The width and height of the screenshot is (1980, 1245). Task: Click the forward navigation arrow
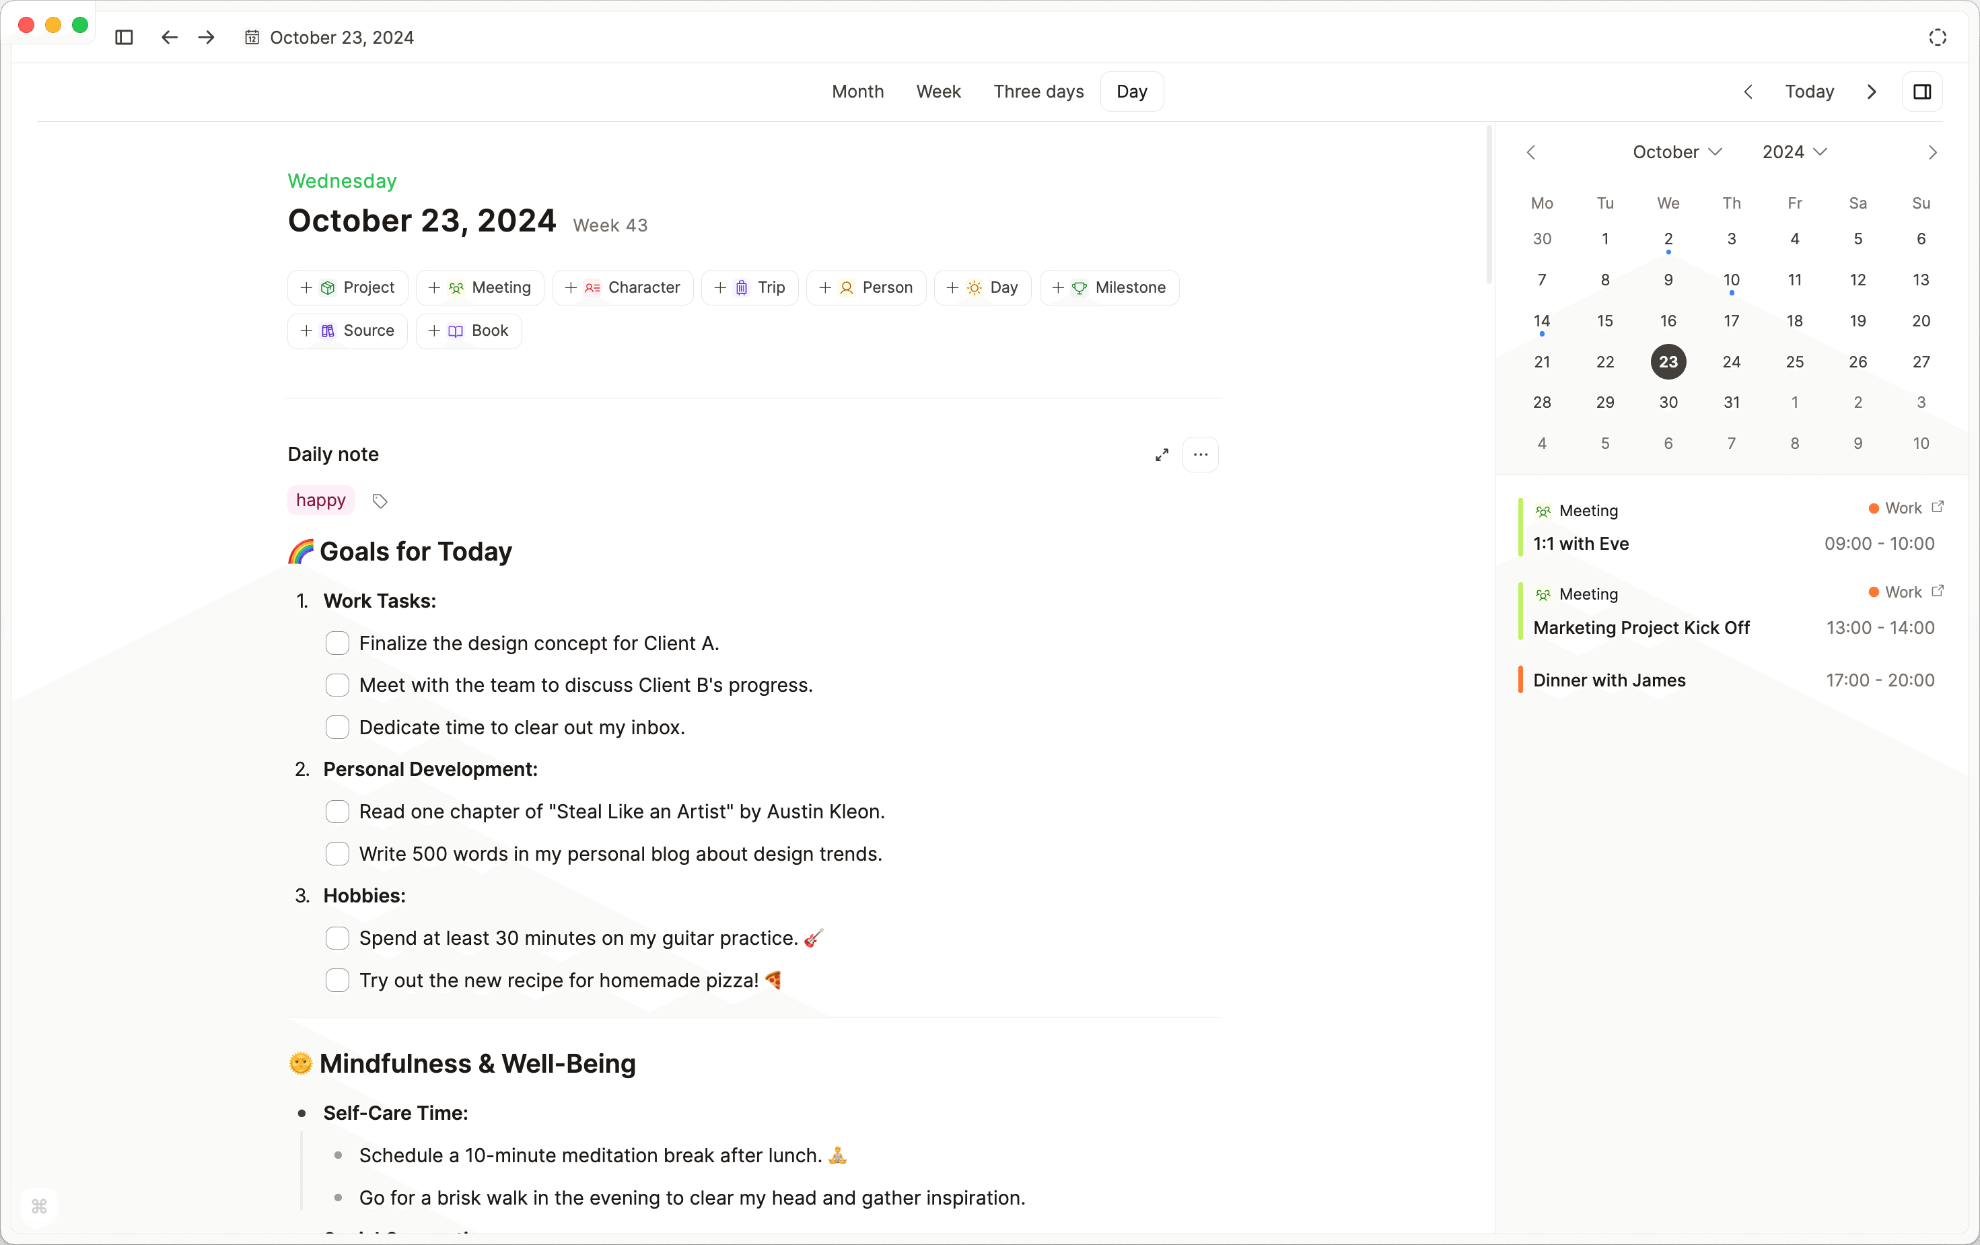click(x=207, y=38)
